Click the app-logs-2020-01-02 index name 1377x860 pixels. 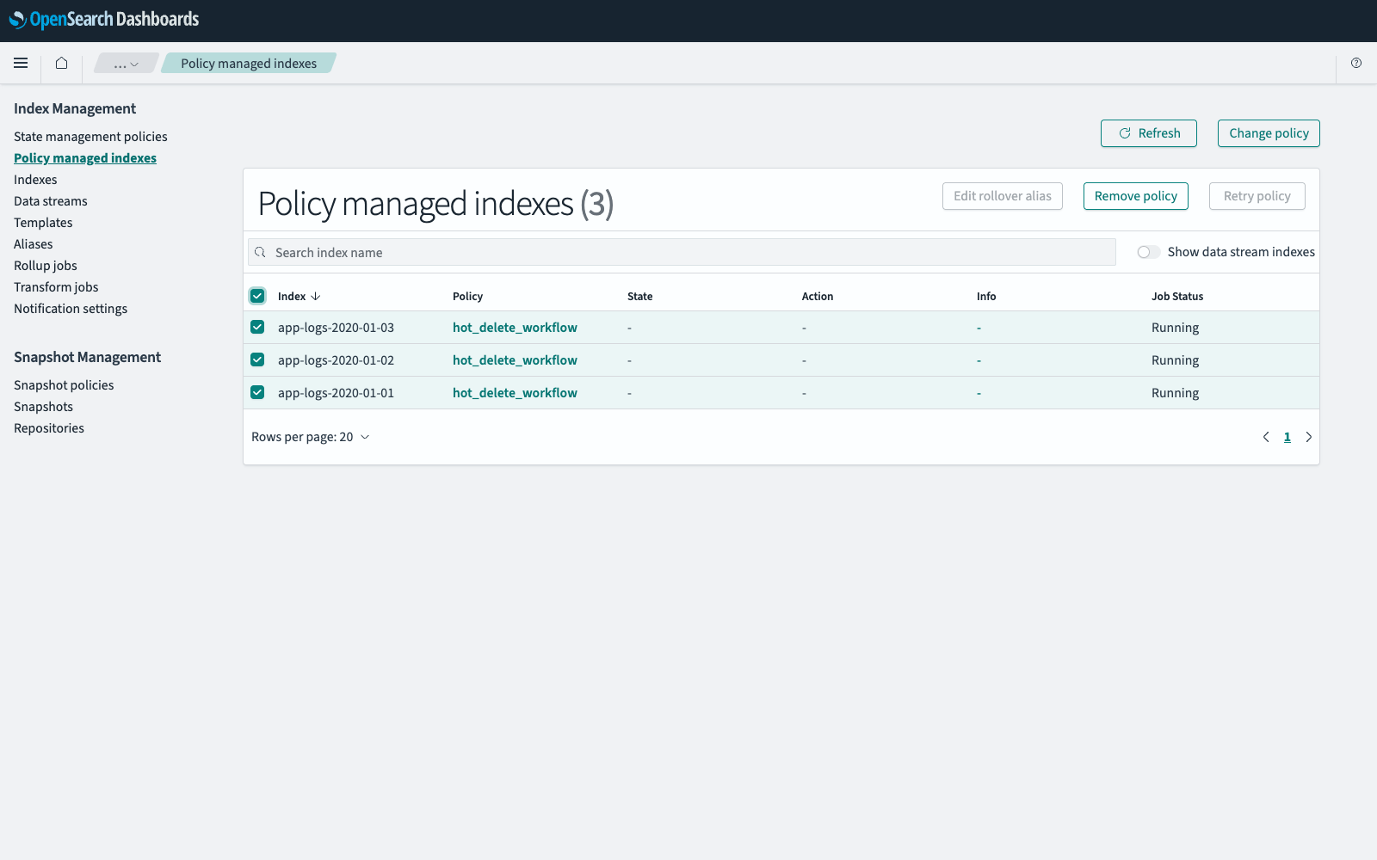tap(336, 360)
